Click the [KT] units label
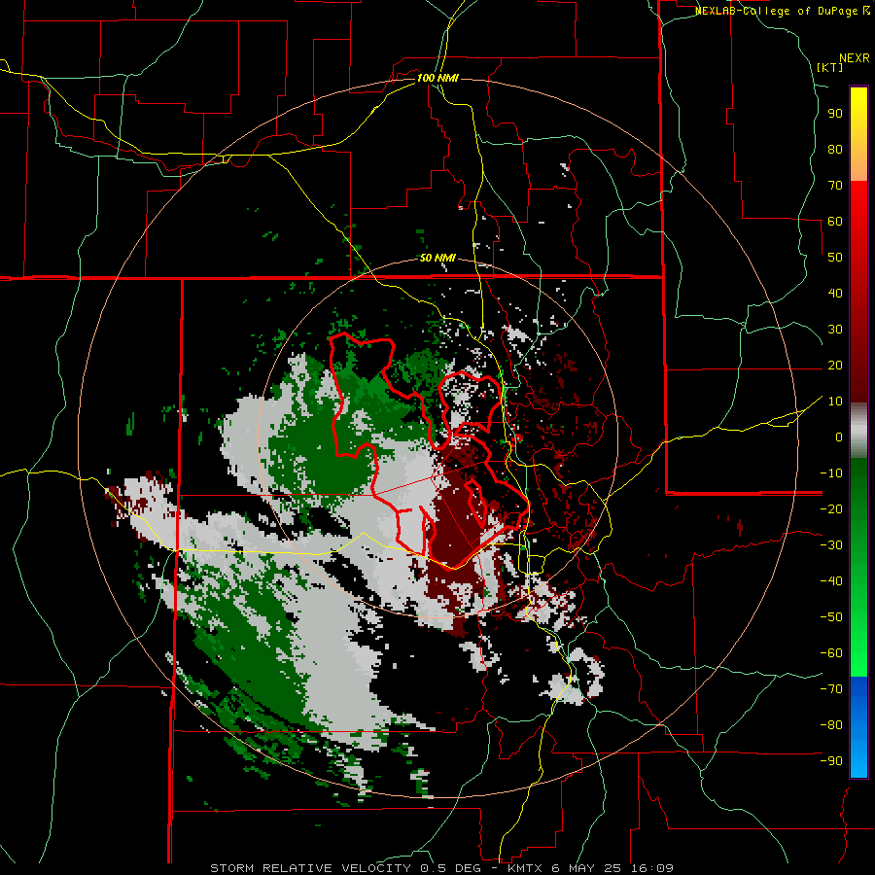This screenshot has width=875, height=875. point(829,67)
